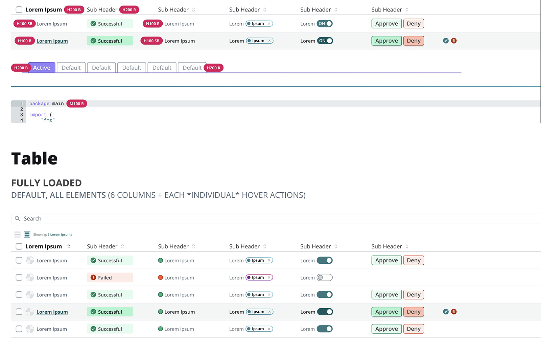Check the select-all checkbox in lower table header
Viewport: 541px width, 338px height.
(x=19, y=246)
